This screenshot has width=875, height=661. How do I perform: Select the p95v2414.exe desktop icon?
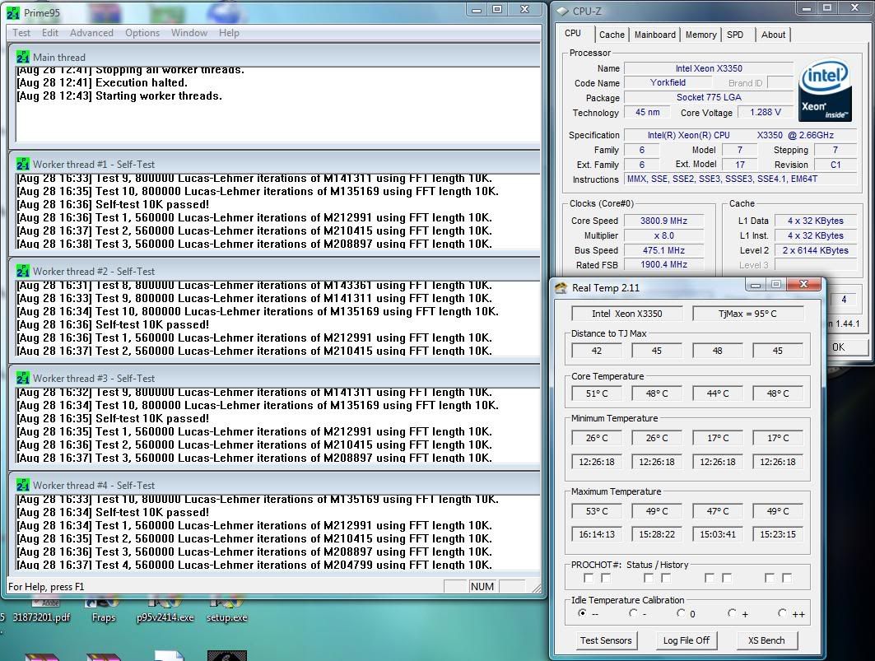tap(165, 612)
